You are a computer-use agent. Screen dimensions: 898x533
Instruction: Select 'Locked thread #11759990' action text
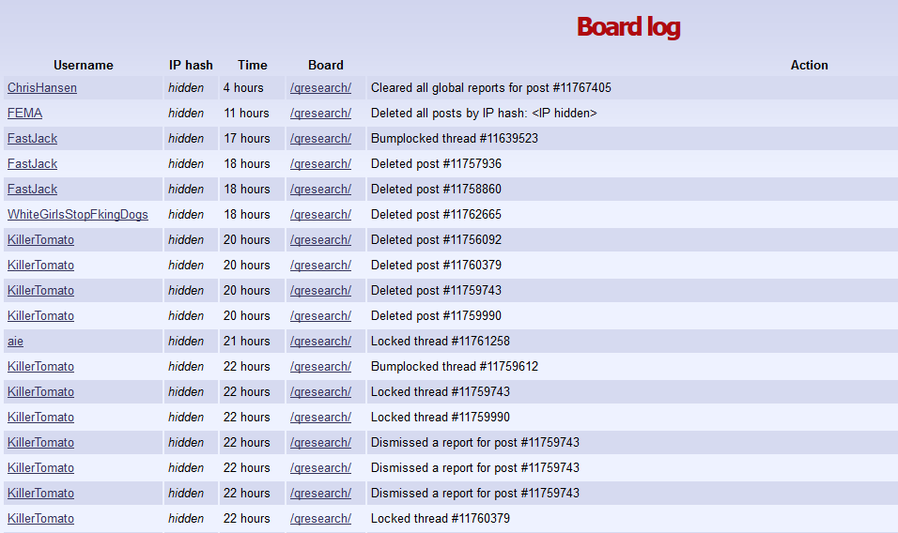(441, 418)
